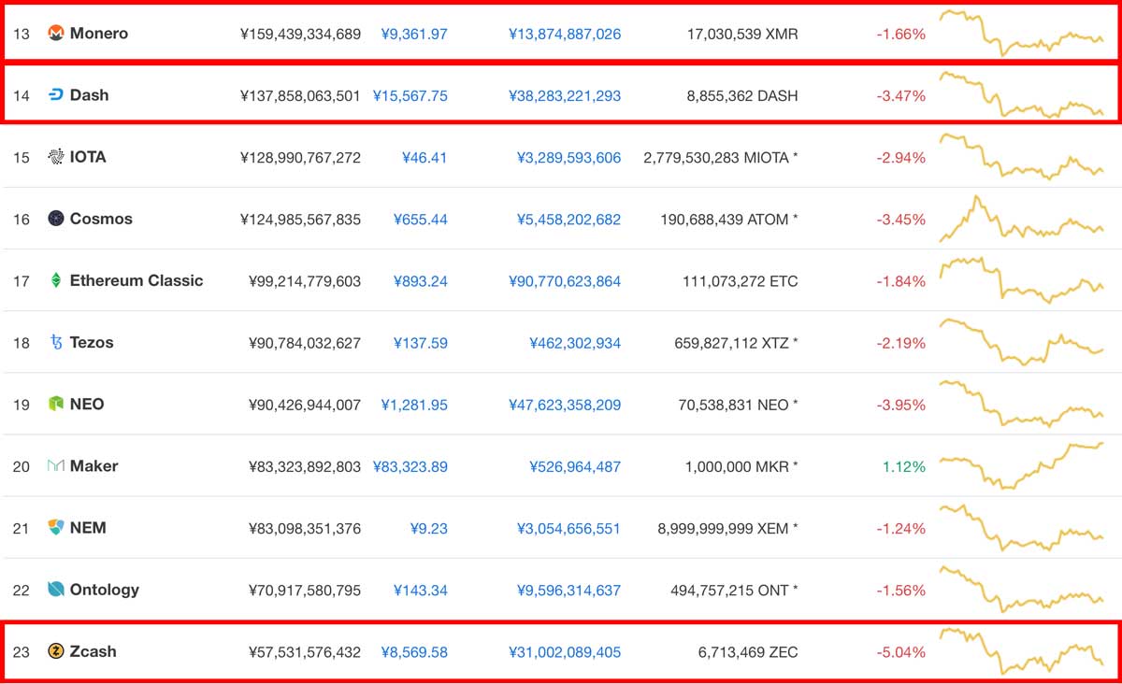Click Ethereum Classic price ¥893.24
1122x684 pixels.
click(421, 281)
